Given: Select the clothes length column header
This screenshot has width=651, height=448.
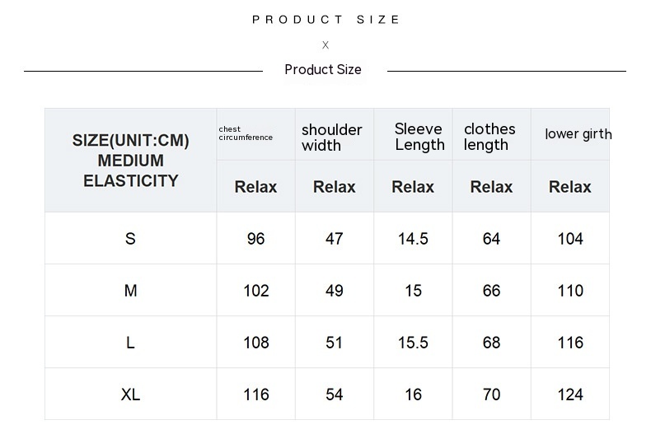Looking at the screenshot, I should tap(489, 137).
